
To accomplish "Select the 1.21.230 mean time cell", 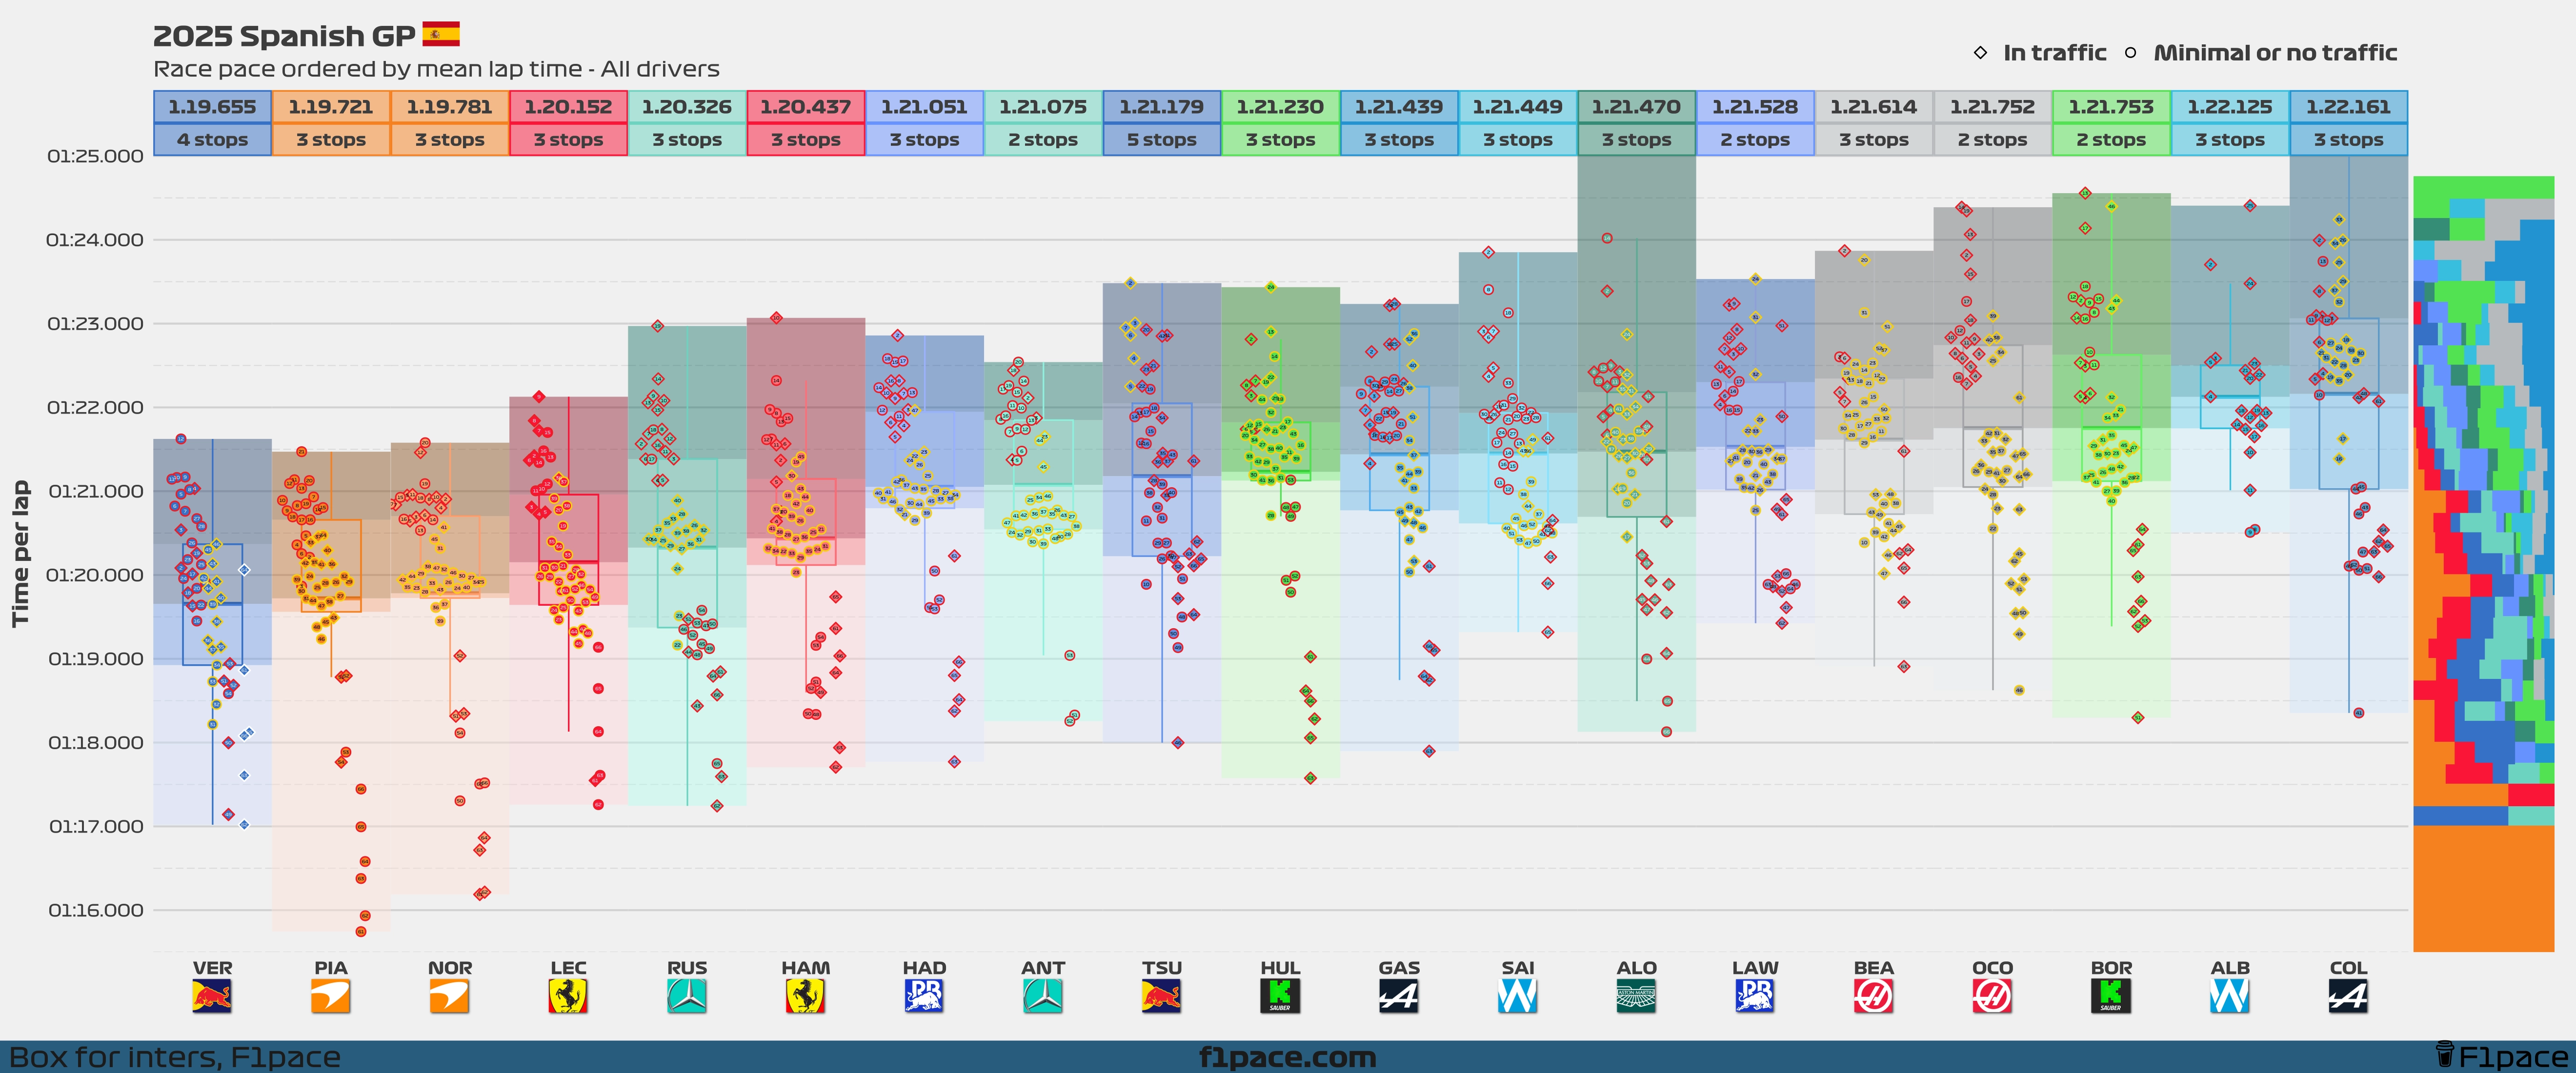I will coord(1280,107).
